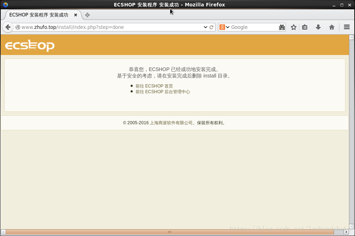Close the ECSHOP 安装成功 tab
The image size is (355, 236).
(76, 15)
